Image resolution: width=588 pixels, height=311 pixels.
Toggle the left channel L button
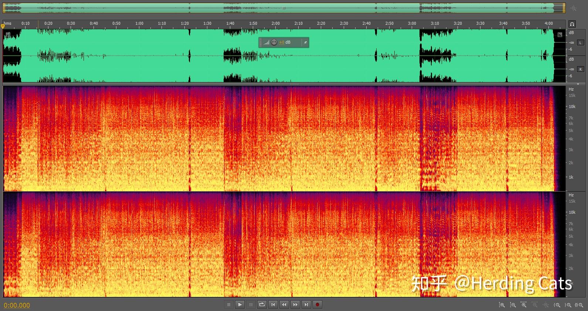coord(580,43)
